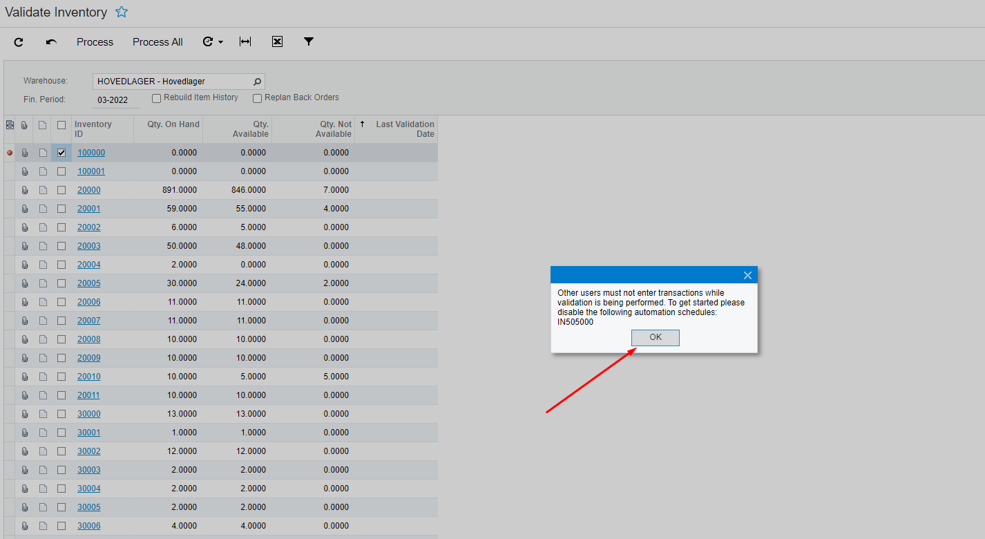The height and width of the screenshot is (539, 985).
Task: Run validation by clicking Process
Action: pos(95,41)
